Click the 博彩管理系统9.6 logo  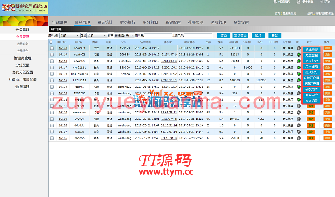[x=24, y=8]
